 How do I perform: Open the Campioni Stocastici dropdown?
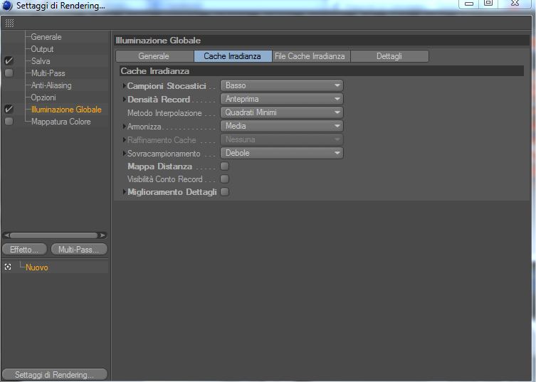point(282,85)
